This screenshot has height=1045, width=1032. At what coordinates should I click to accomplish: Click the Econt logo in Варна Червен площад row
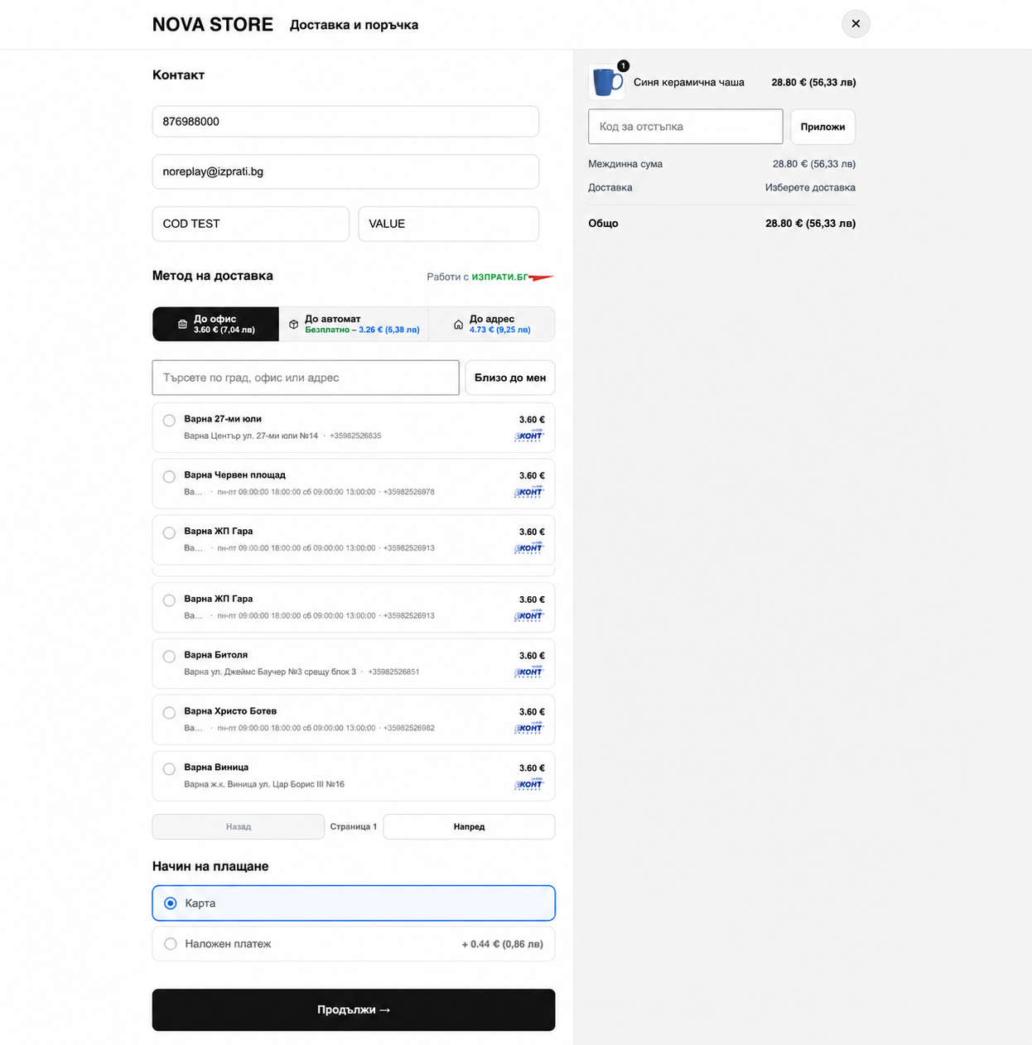coord(528,492)
